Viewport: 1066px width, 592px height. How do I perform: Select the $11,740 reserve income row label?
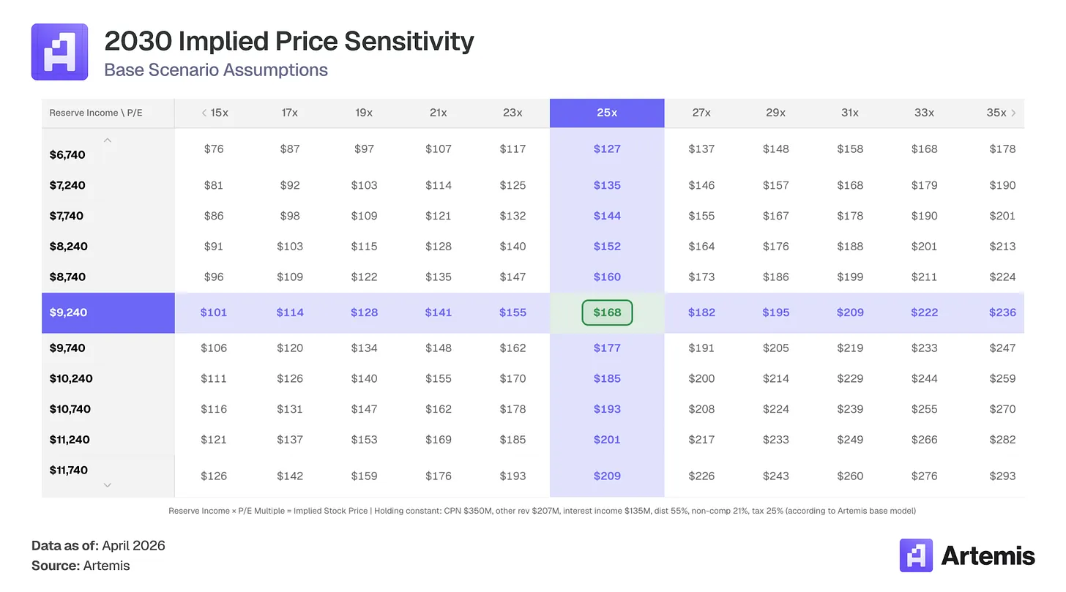(x=67, y=470)
